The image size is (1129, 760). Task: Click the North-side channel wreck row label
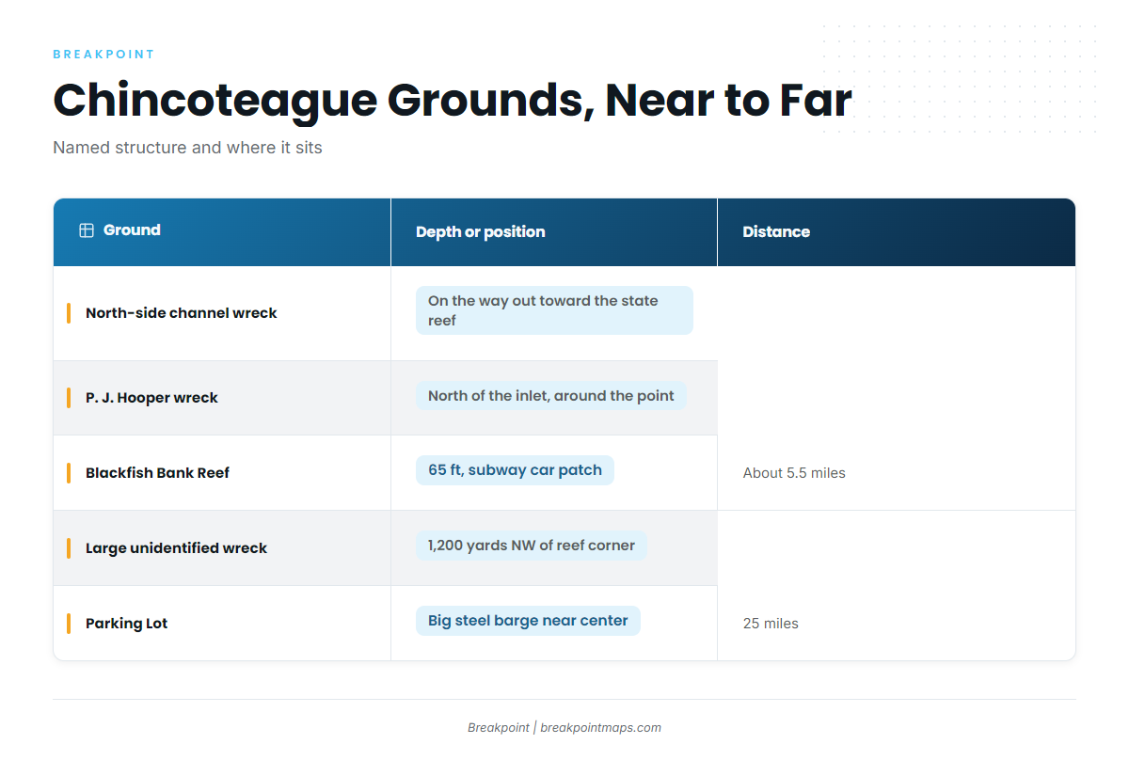182,313
